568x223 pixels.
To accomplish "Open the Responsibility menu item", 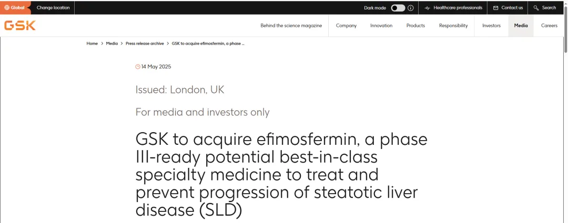I will [x=453, y=26].
